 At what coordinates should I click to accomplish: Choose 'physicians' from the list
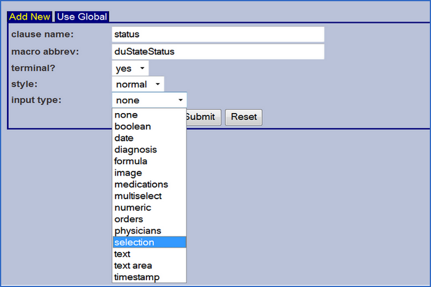[149, 230]
